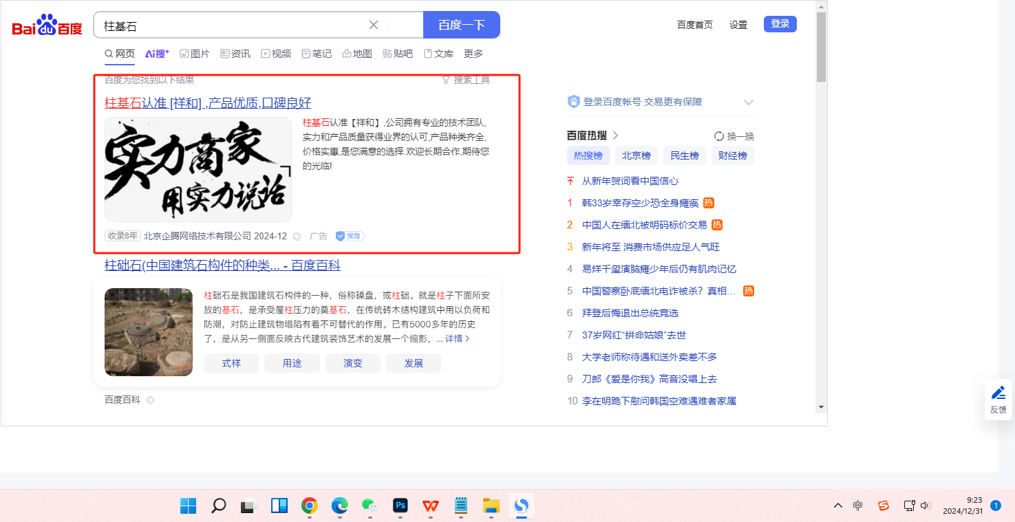The height and width of the screenshot is (522, 1015).
Task: Click the refresh 换一换 icon
Action: (719, 136)
